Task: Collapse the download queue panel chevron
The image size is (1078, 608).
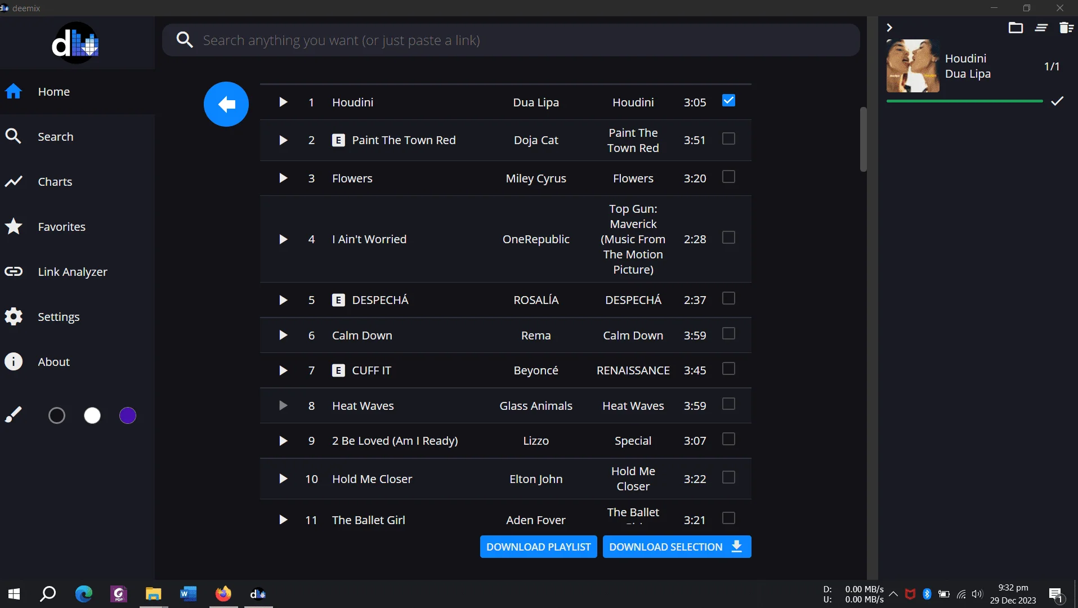Action: (x=889, y=28)
